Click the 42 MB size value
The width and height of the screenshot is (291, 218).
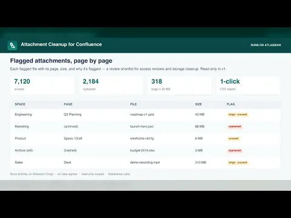point(199,114)
